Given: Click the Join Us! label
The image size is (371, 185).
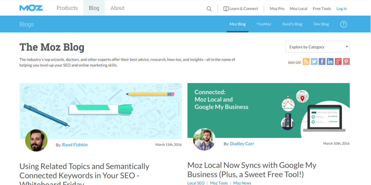Looking at the screenshot, I should point(295,62).
